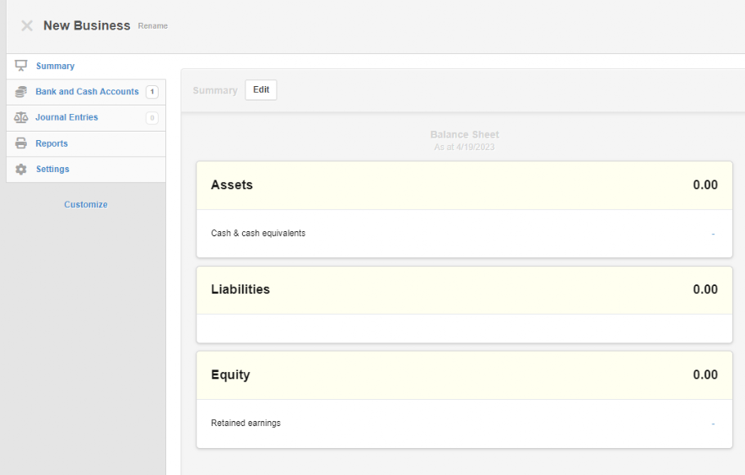Select the Retained earnings row

tap(464, 424)
